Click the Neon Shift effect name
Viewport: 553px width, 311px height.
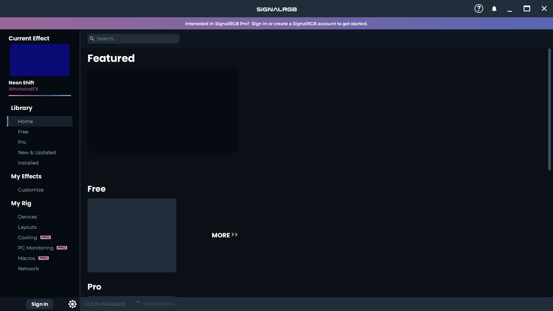tap(21, 83)
